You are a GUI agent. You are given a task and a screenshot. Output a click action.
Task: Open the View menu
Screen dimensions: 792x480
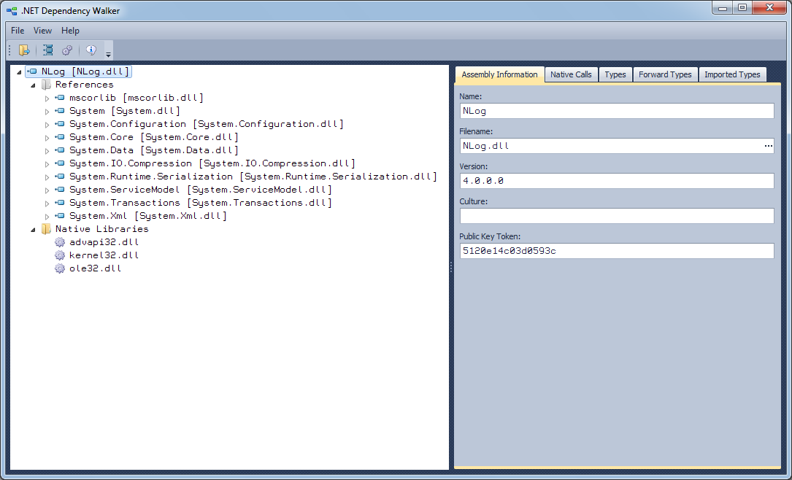[42, 31]
